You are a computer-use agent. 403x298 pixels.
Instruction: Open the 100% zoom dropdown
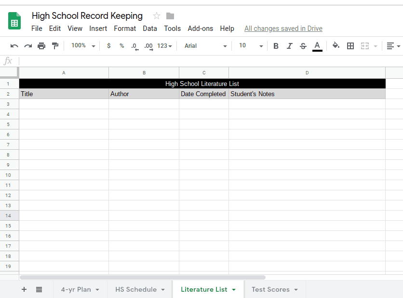coord(82,46)
